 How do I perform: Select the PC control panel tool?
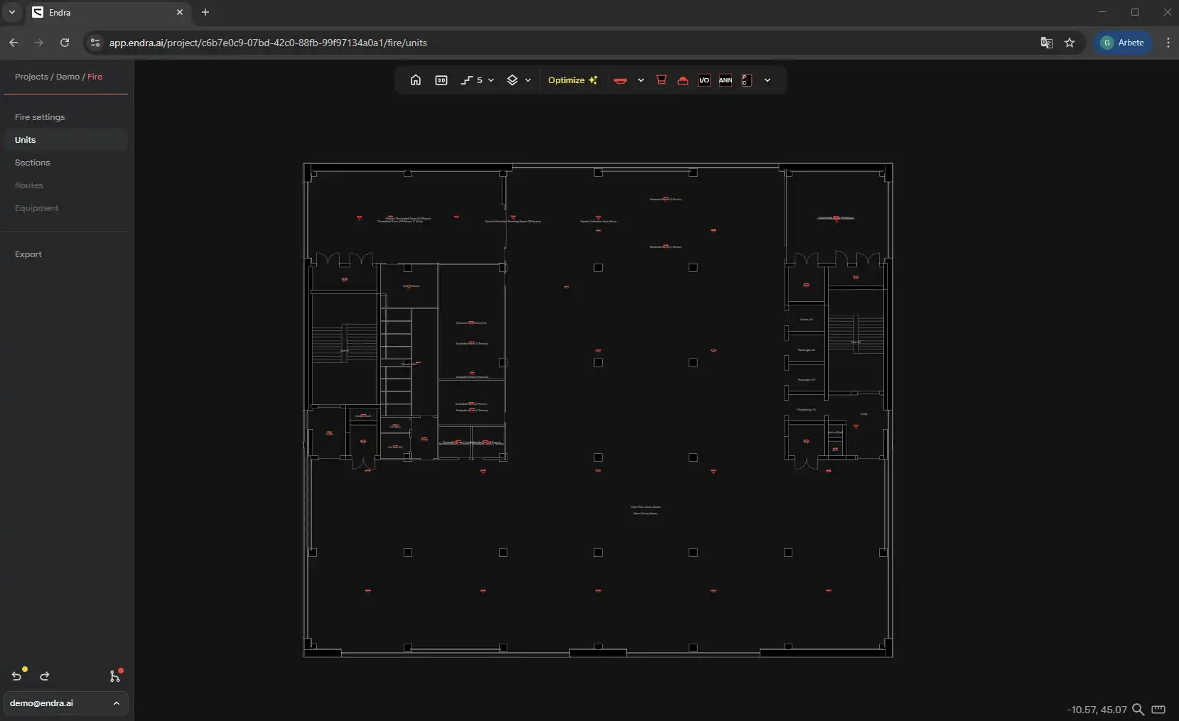746,80
